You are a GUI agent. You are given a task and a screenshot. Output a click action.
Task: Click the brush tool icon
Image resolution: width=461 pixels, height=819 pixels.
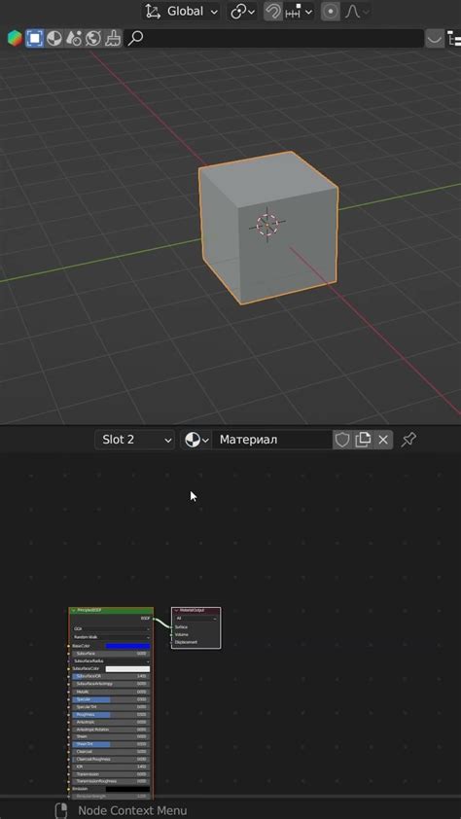coord(113,38)
